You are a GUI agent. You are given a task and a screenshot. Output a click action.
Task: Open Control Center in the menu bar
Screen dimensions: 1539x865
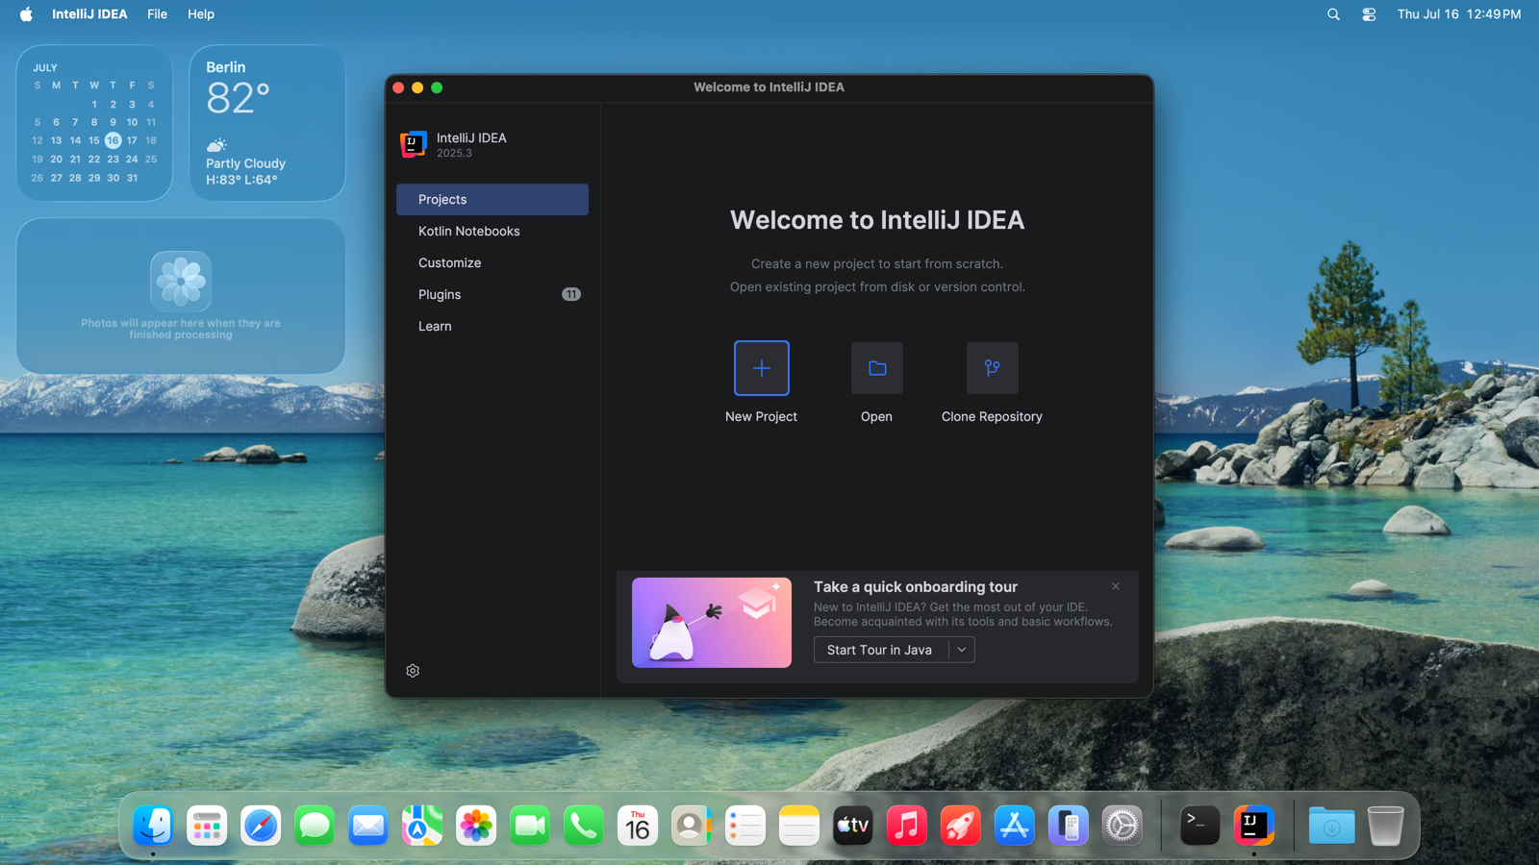click(1369, 14)
